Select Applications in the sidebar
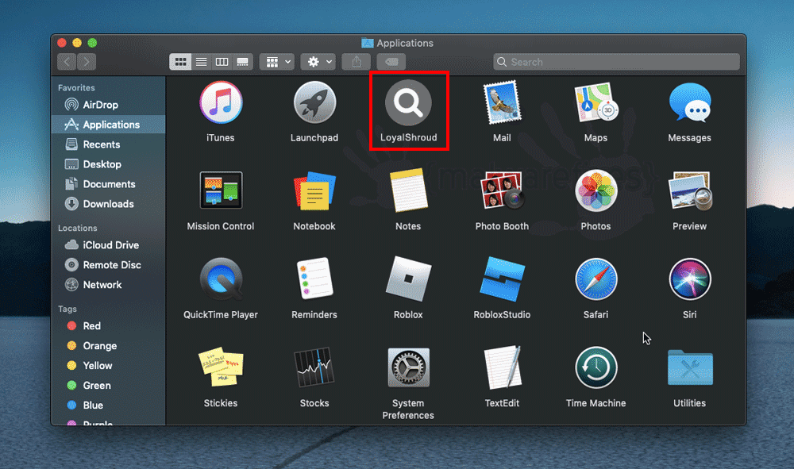 108,125
